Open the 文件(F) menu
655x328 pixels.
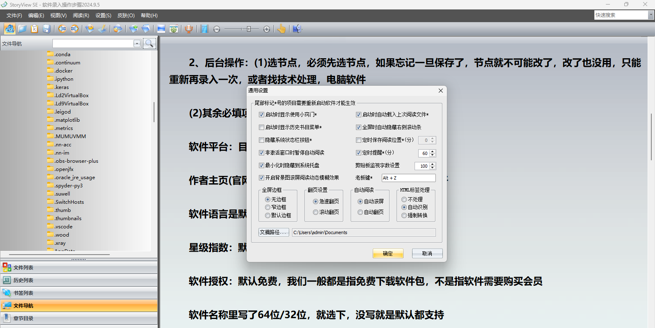(x=14, y=15)
